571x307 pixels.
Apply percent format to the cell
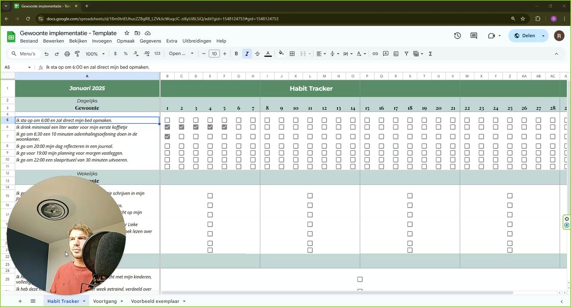(126, 54)
